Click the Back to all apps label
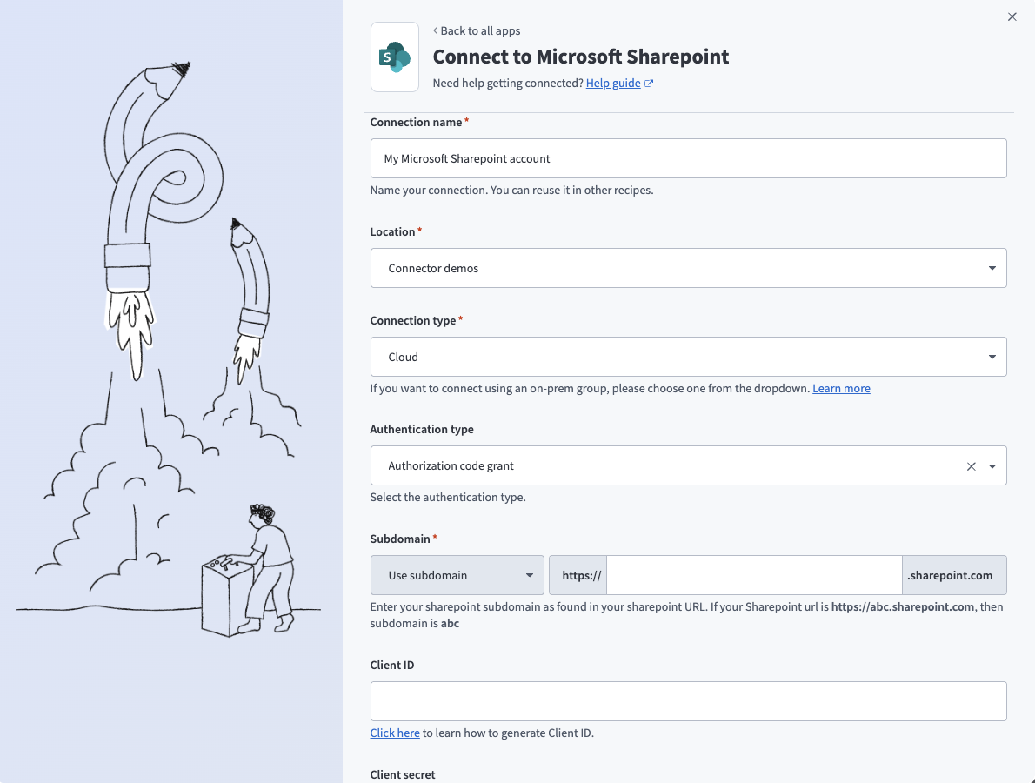Viewport: 1035px width, 783px height. point(480,30)
